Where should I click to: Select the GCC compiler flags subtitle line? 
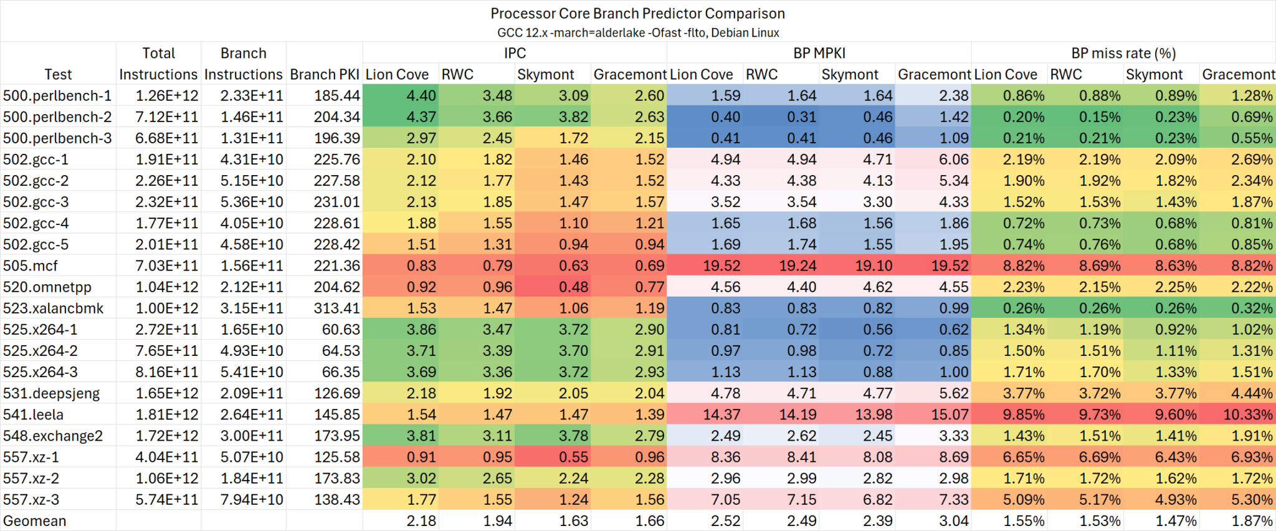click(x=637, y=32)
